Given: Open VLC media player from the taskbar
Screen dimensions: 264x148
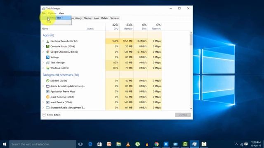Looking at the screenshot, I should 128,144.
